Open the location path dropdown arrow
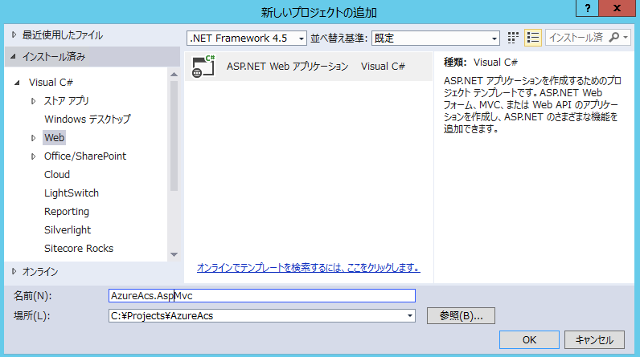 pos(409,316)
